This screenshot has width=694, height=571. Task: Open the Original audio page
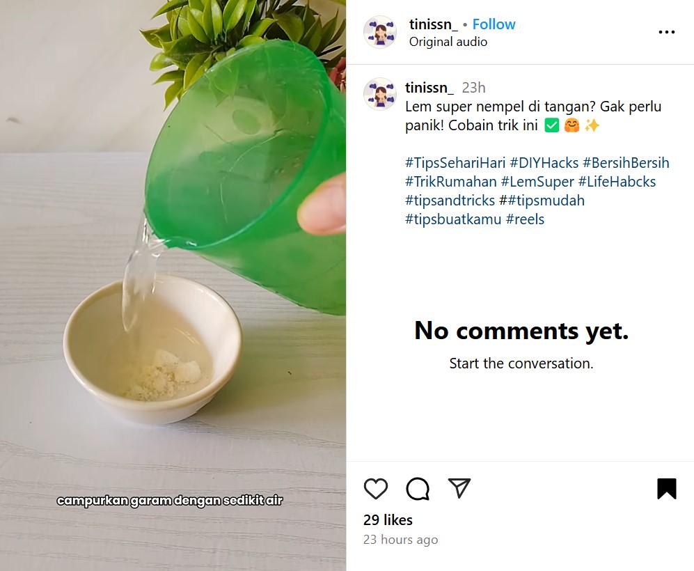click(x=448, y=42)
